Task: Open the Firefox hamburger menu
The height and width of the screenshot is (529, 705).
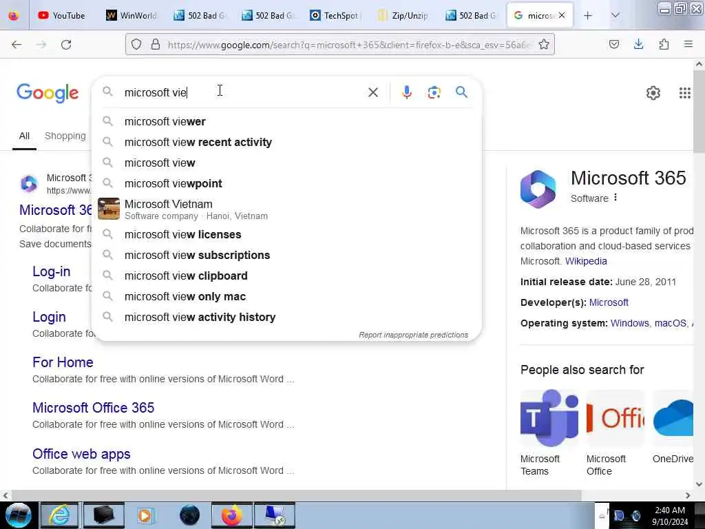Action: click(x=688, y=44)
